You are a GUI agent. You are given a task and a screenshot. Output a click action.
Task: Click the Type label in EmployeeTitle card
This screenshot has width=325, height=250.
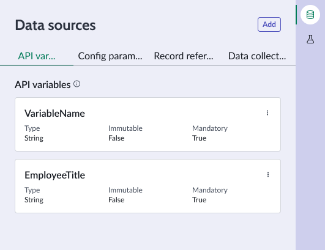coord(32,190)
